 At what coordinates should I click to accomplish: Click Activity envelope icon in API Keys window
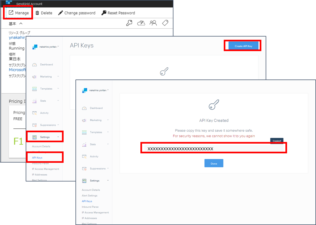[34, 113]
